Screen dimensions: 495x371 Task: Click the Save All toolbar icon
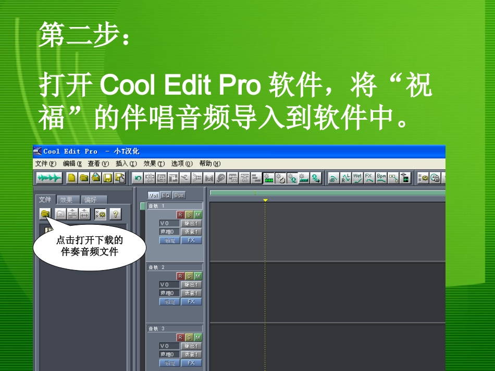point(120,178)
